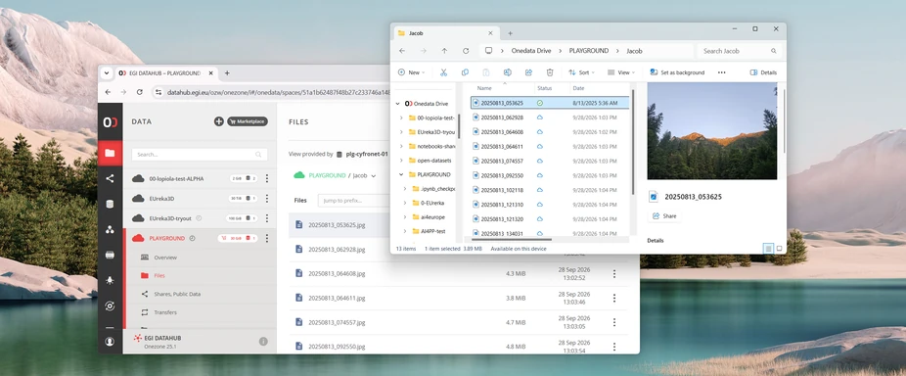Viewport: 906px width, 376px height.
Task: Click the spaces Search field in Onezone
Action: (200, 155)
